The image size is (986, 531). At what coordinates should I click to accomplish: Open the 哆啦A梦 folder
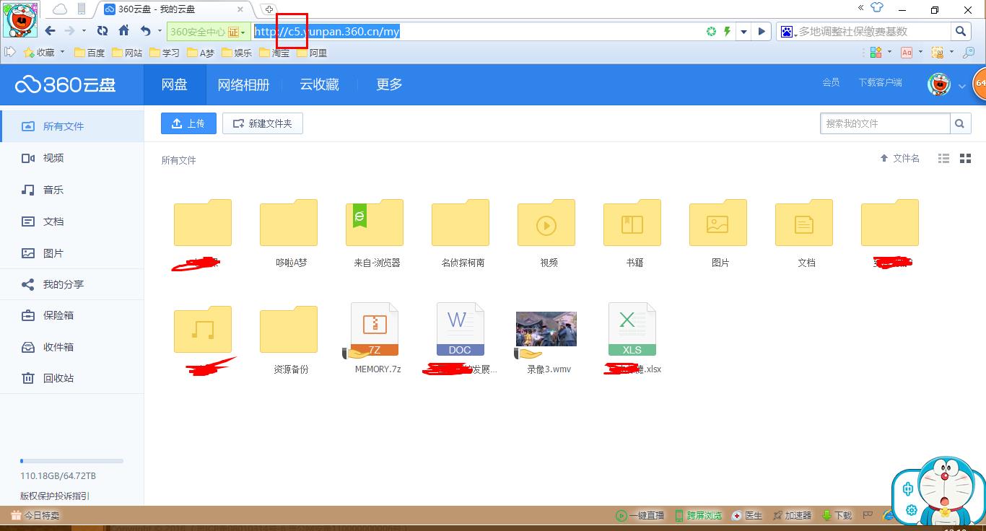(x=288, y=224)
